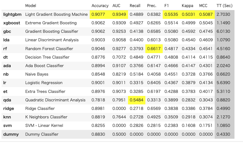Select highlighted AUC value 0.9349
The height and width of the screenshot is (146, 243).
pos(118,14)
